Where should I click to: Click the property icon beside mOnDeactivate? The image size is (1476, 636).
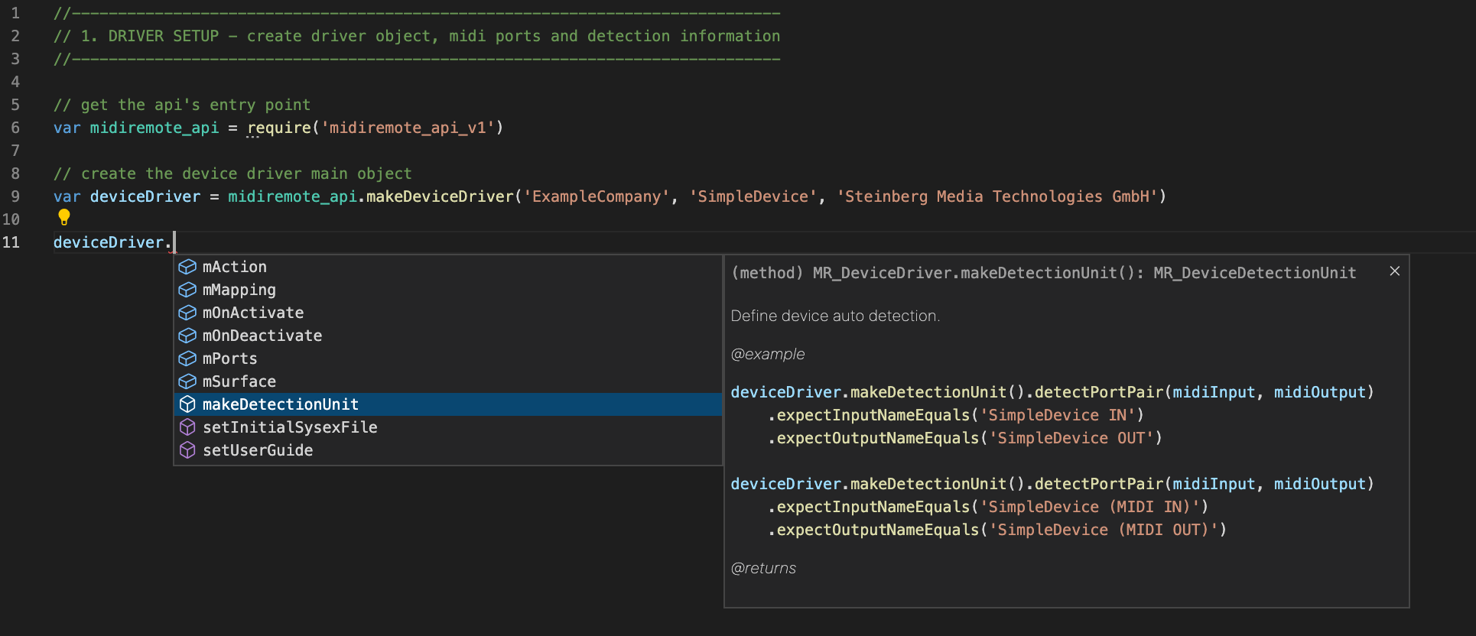pyautogui.click(x=187, y=336)
